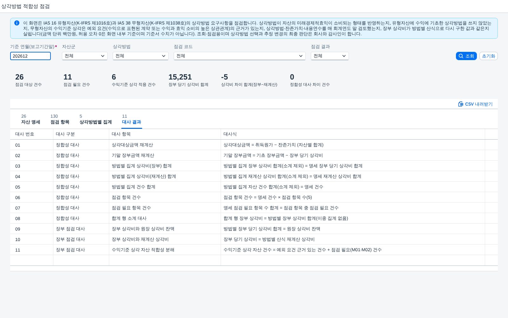Click CSV 내려받기 download link
This screenshot has width=508, height=318.
[x=476, y=104]
